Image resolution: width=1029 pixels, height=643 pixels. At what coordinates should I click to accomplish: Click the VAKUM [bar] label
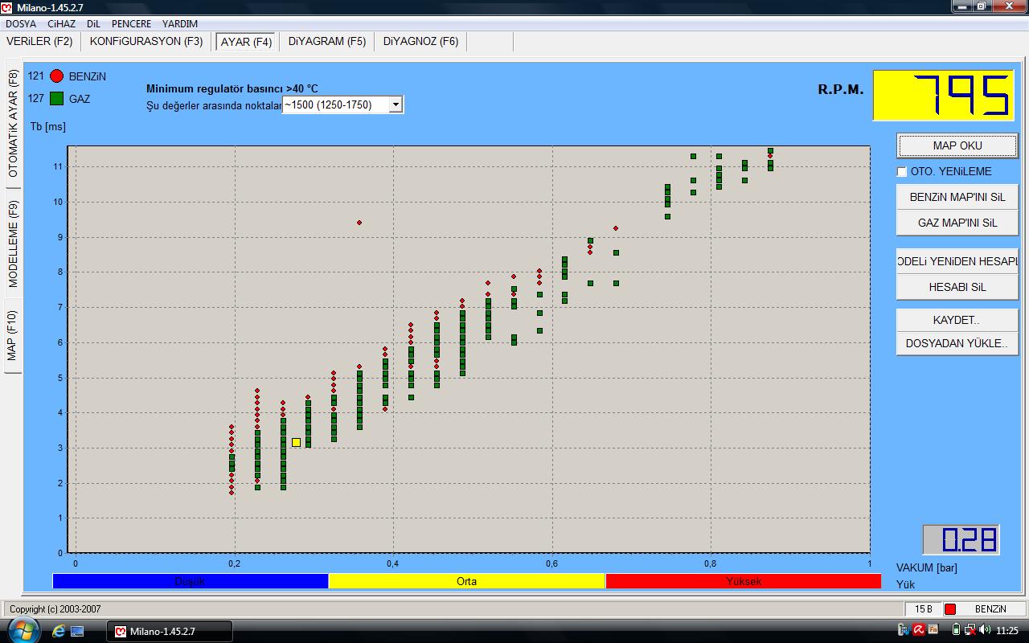(926, 567)
